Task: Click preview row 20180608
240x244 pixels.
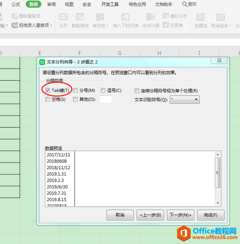Action: pyautogui.click(x=57, y=161)
